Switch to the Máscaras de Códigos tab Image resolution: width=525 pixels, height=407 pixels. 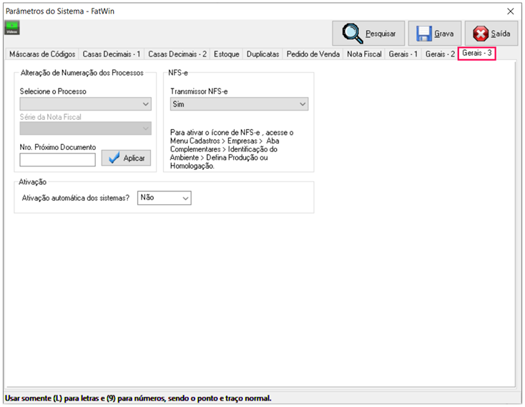click(x=40, y=54)
